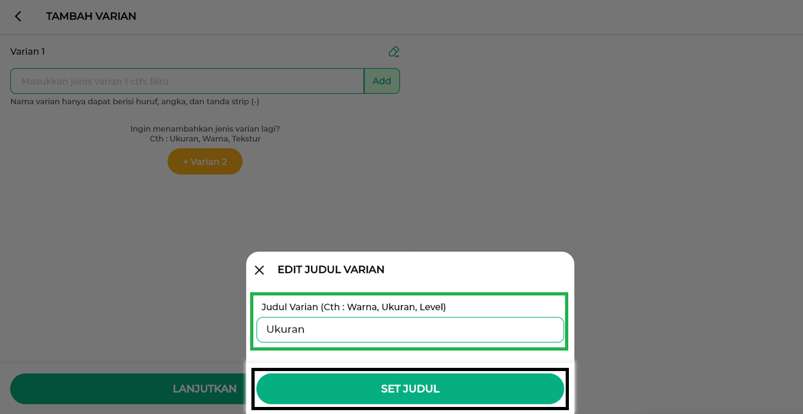This screenshot has height=414, width=803.
Task: Click the Varian 1 section label
Action: pos(28,51)
